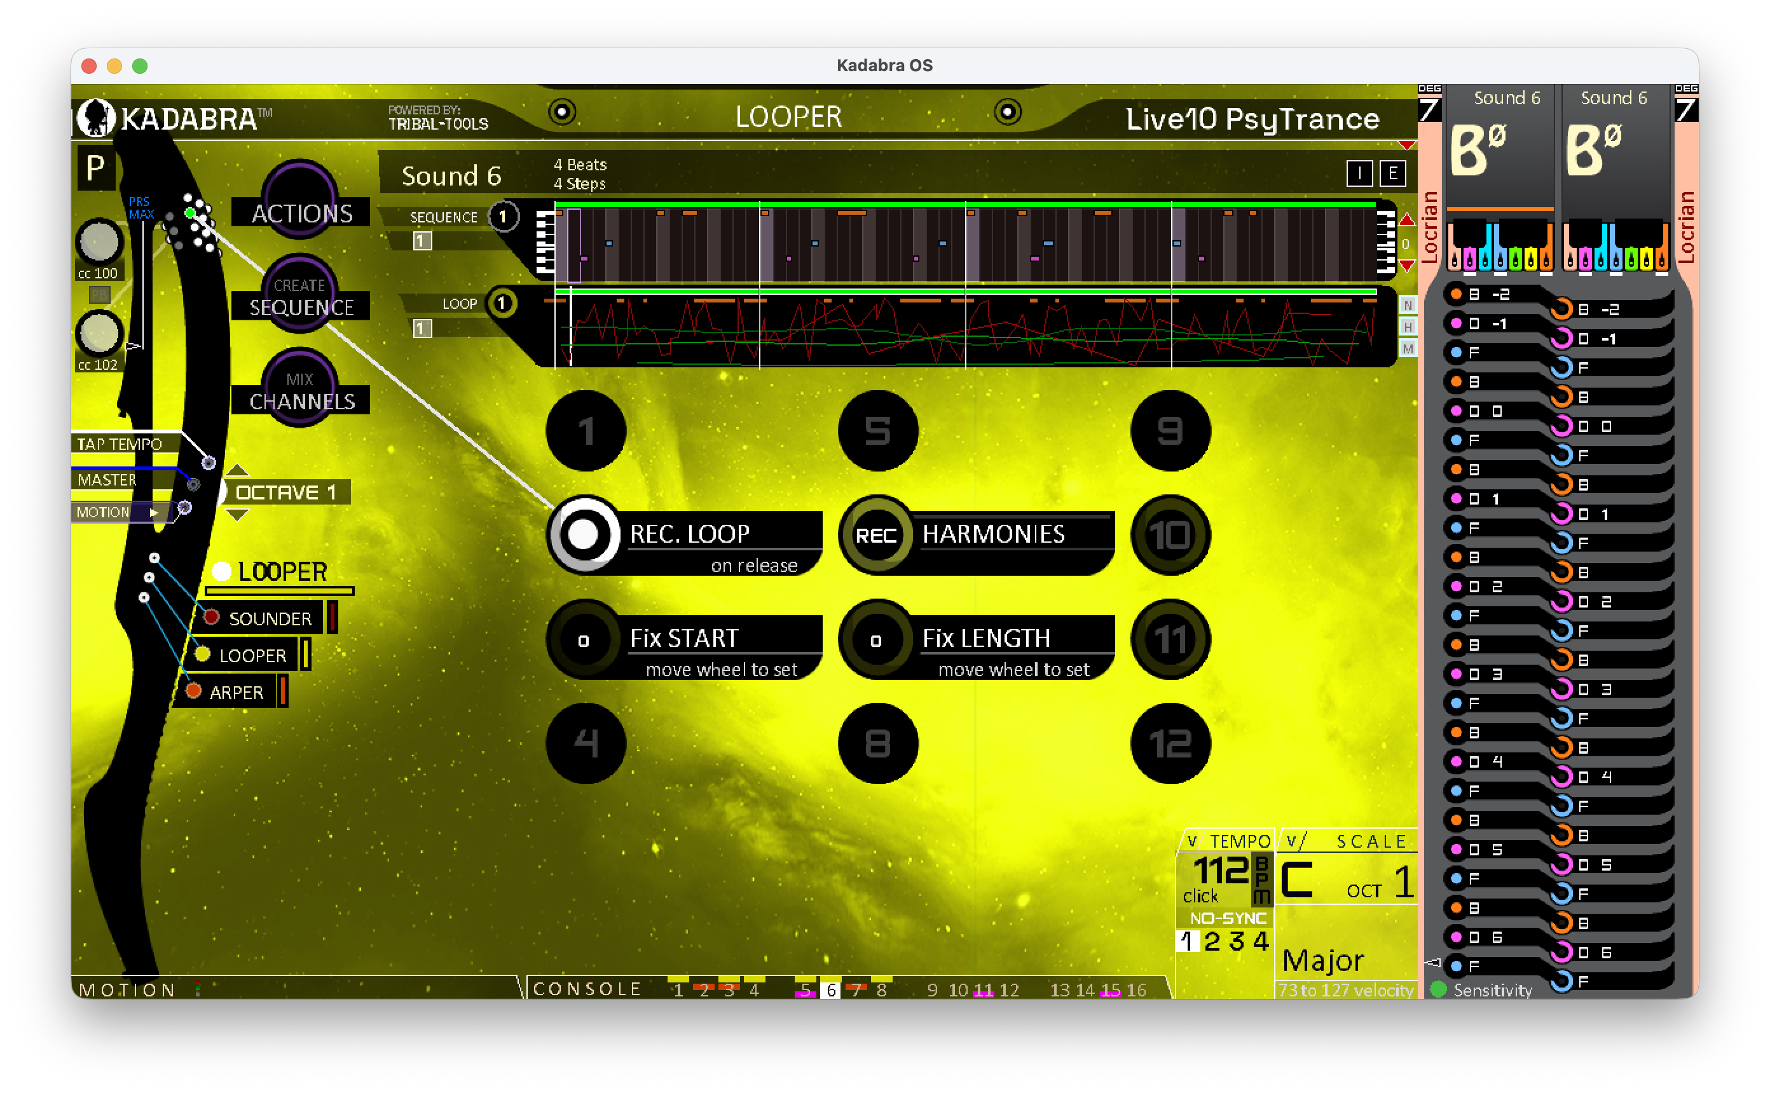Open the MOTION bottom tab
The image size is (1770, 1093).
point(127,989)
